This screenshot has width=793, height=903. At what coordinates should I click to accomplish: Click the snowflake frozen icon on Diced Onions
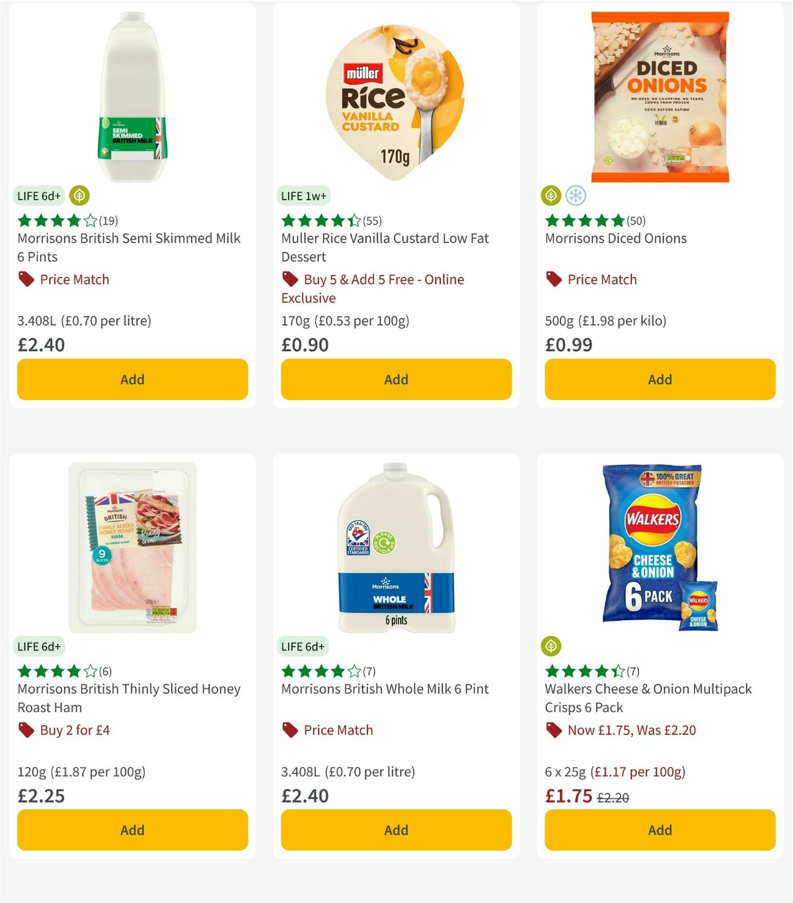576,196
